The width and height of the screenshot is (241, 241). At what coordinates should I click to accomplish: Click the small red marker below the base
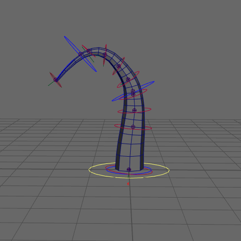click(128, 184)
